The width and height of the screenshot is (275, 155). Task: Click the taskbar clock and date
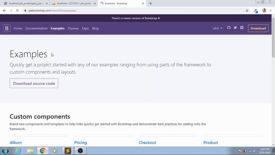[x=265, y=151]
